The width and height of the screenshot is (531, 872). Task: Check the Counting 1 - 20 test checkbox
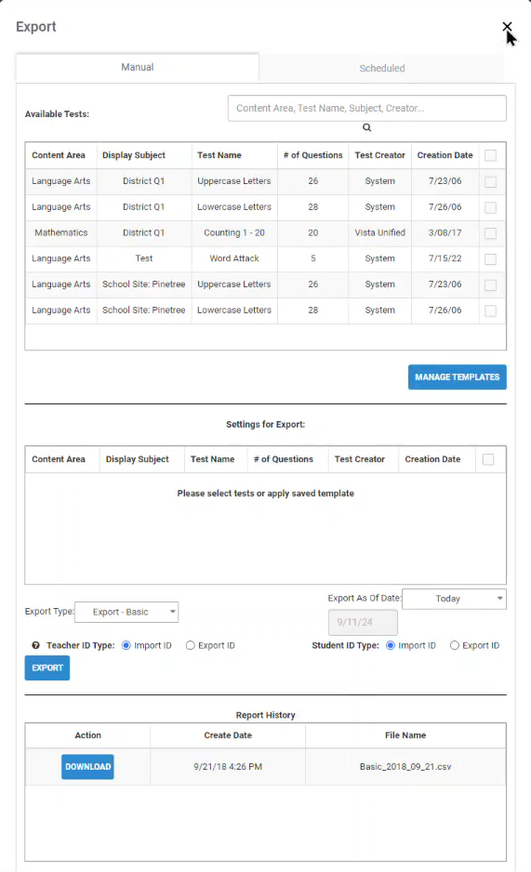[x=490, y=233]
